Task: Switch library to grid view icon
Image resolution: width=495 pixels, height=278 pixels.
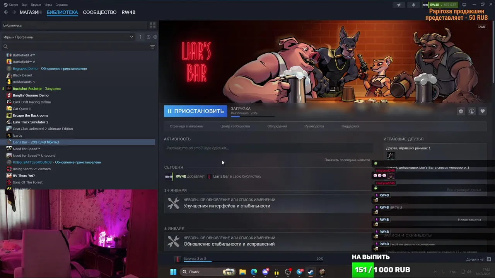Action: [x=153, y=25]
